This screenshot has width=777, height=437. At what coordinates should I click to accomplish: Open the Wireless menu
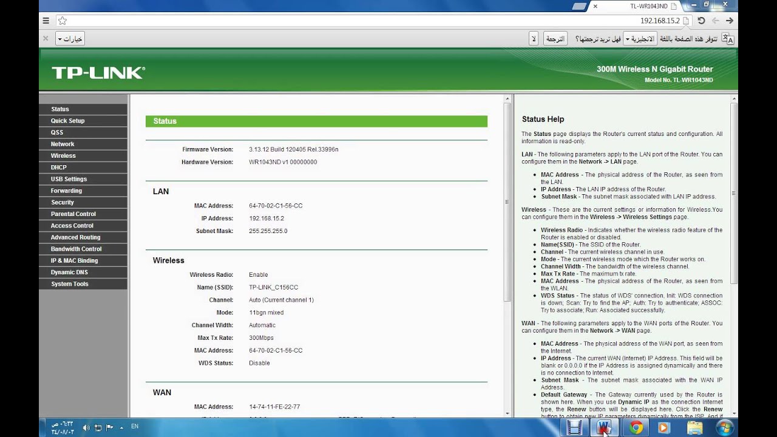[83, 156]
